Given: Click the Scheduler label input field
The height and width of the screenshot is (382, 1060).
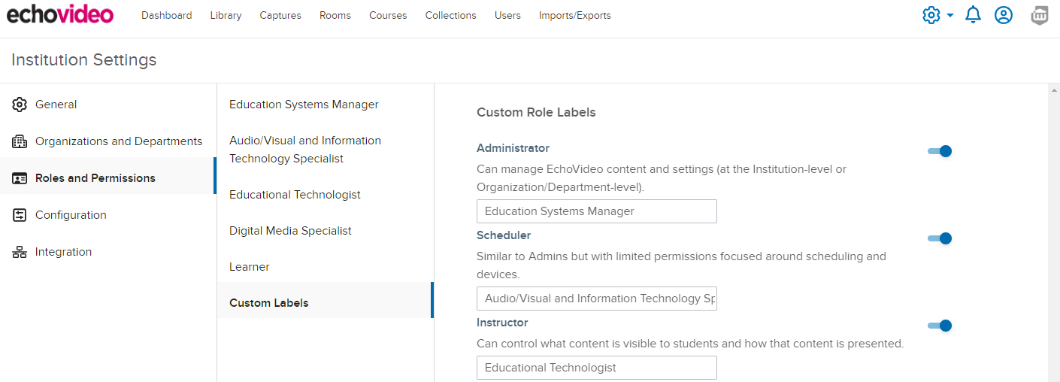Looking at the screenshot, I should click(x=597, y=299).
